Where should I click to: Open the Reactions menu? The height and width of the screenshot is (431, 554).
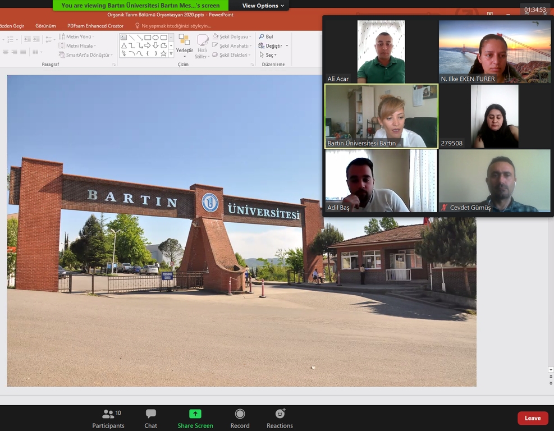click(x=280, y=419)
